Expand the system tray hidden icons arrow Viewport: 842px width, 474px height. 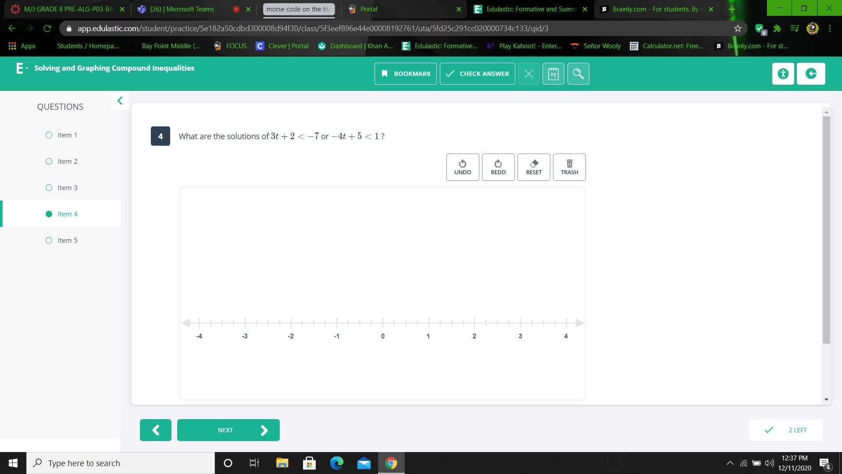[730, 463]
